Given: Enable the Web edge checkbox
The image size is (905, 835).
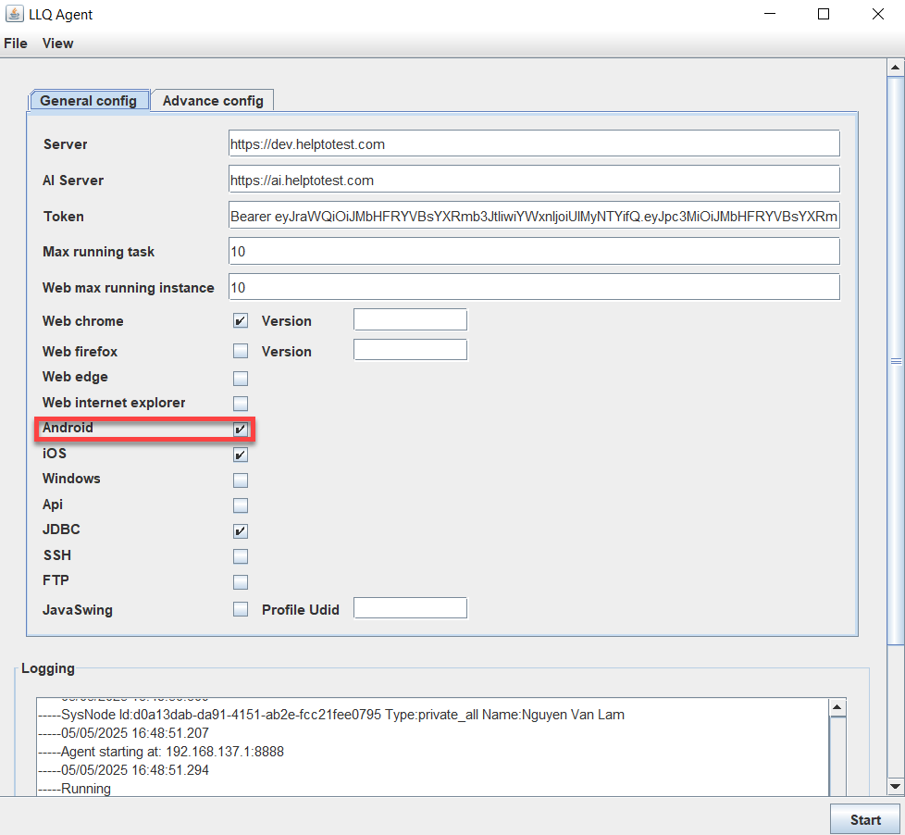Looking at the screenshot, I should point(241,379).
